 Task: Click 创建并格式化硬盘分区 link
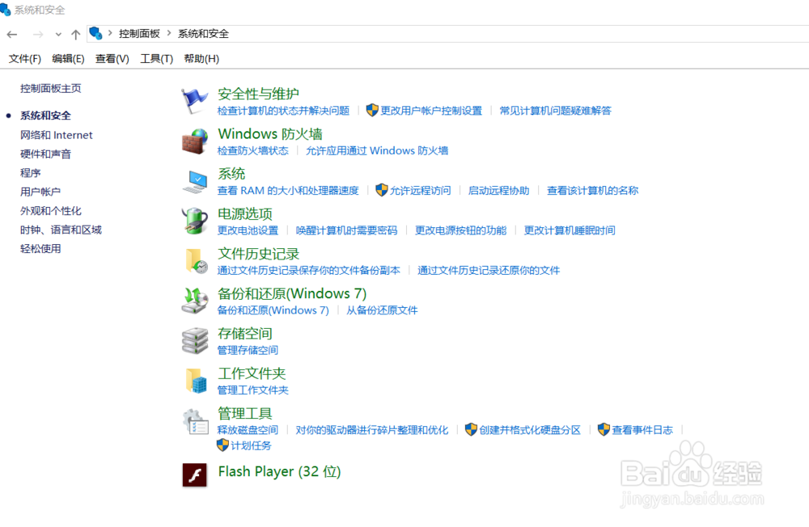pyautogui.click(x=530, y=429)
